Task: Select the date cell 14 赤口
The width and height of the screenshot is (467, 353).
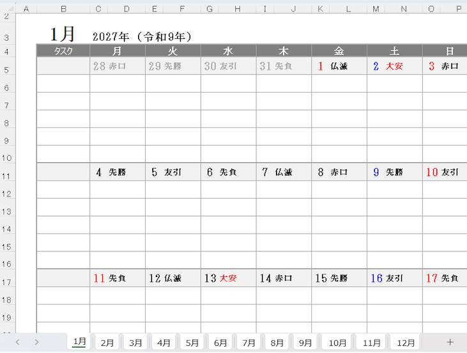Action: tap(284, 278)
